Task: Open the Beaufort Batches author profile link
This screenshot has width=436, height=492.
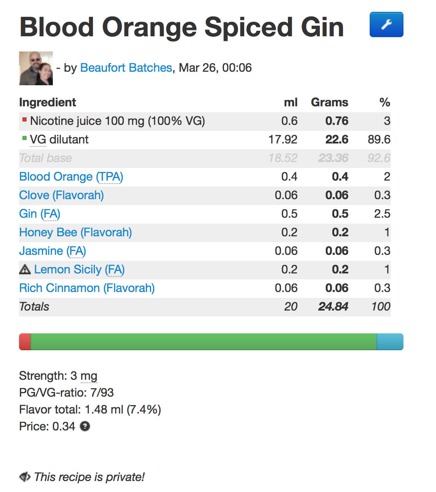Action: (x=126, y=68)
